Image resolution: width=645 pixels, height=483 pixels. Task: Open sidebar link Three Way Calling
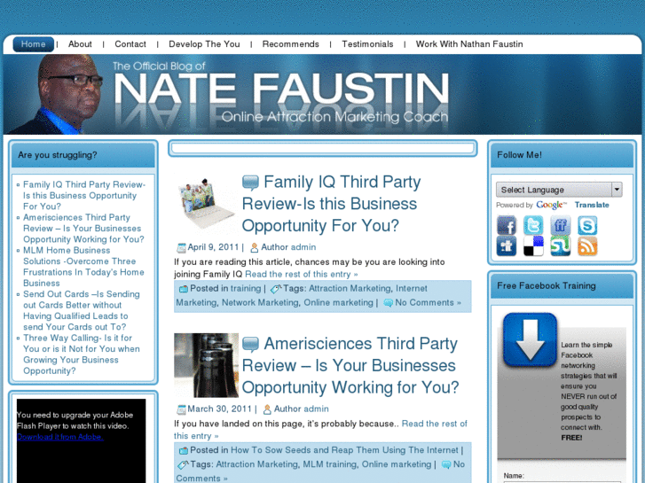point(82,354)
